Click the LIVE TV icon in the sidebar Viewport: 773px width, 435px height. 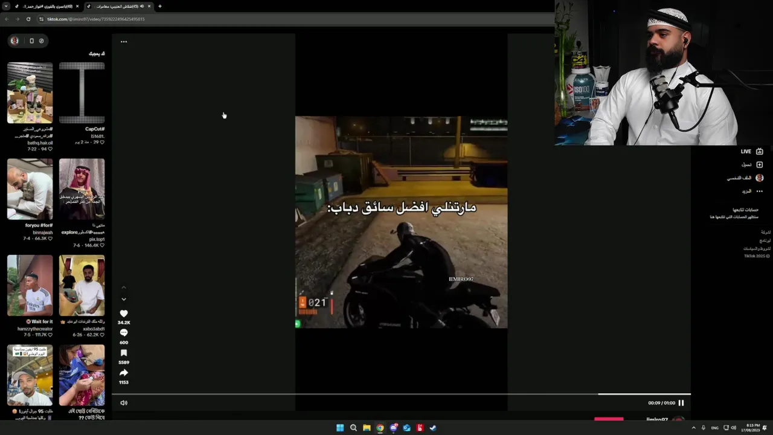point(760,152)
